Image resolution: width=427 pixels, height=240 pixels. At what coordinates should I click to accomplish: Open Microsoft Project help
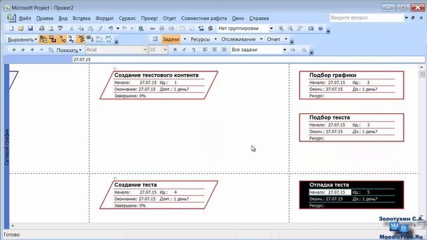[x=320, y=28]
